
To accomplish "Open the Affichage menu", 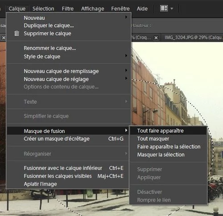I will (x=93, y=8).
